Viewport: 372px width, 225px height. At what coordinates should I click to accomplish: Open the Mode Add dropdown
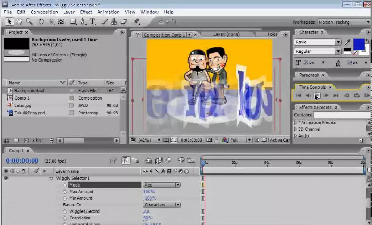click(x=161, y=185)
